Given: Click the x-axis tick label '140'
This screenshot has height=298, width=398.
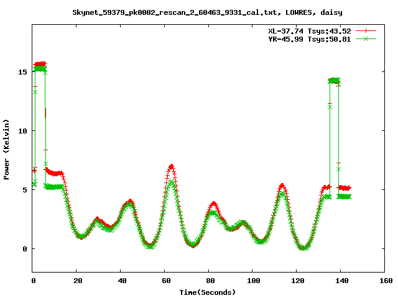Looking at the screenshot, I should point(342,281).
